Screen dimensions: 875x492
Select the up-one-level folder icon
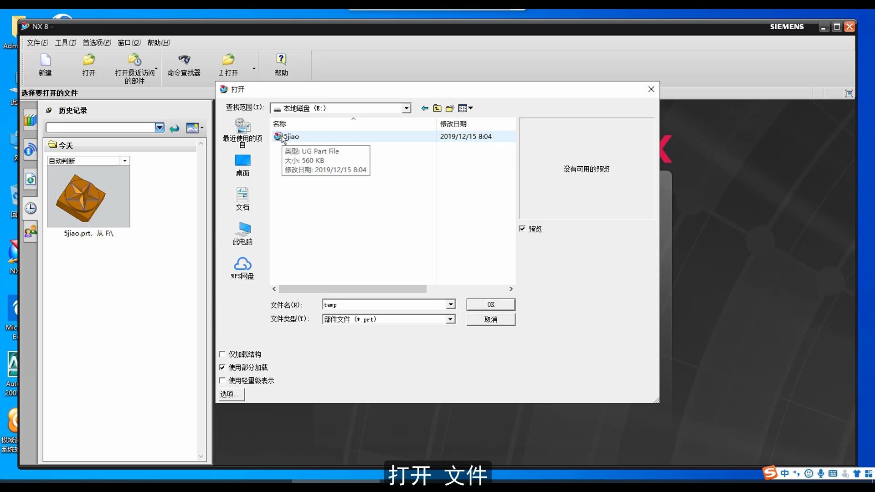point(437,108)
